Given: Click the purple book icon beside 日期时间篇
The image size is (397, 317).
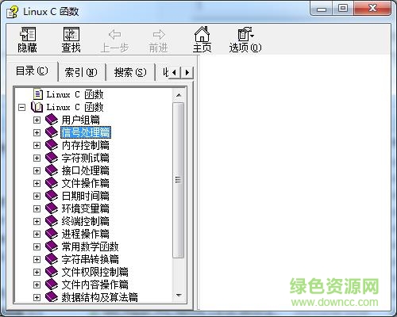Looking at the screenshot, I should 52,196.
